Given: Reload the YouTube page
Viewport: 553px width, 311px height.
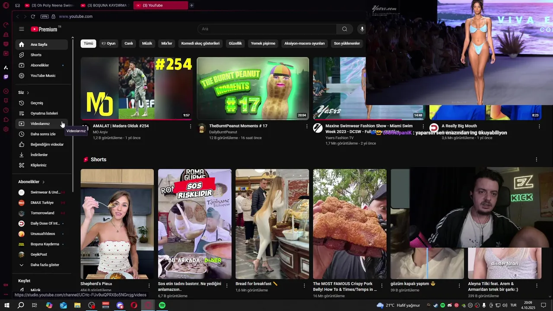Looking at the screenshot, I should [33, 16].
